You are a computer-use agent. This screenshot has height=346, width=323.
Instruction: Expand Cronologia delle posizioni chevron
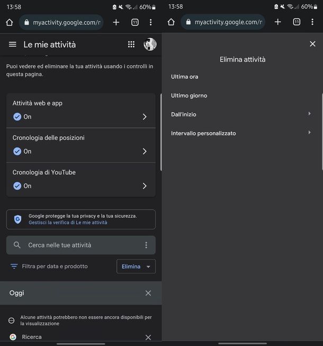145,152
